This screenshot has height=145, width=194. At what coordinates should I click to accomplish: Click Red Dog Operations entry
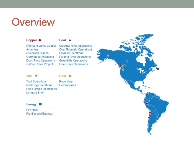[39, 85]
